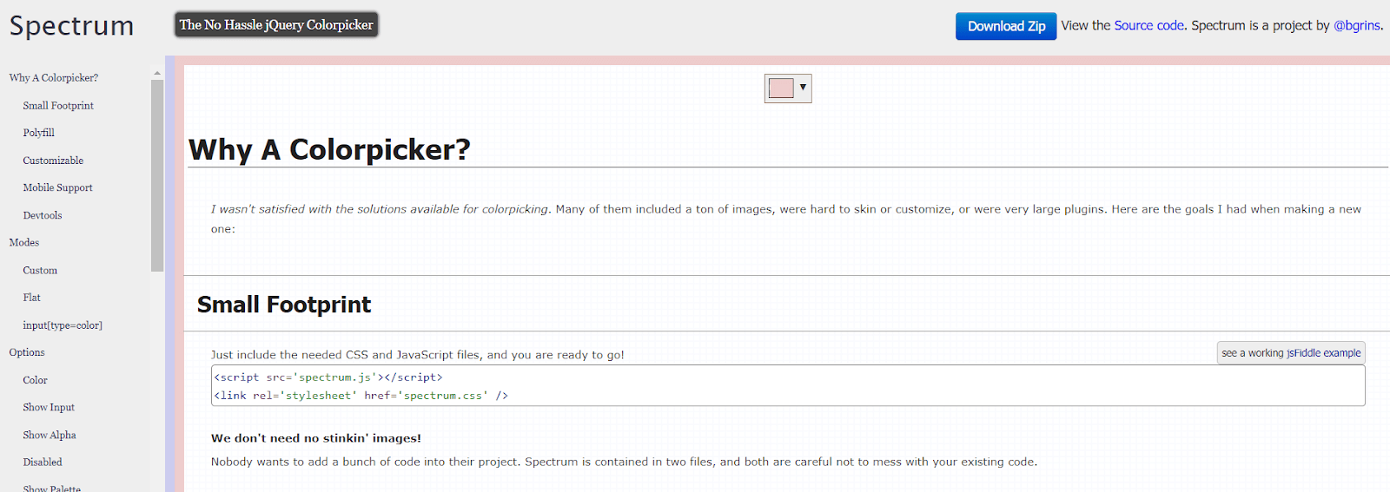This screenshot has height=492, width=1390.
Task: Open Show Input sidebar entry
Action: click(x=49, y=407)
